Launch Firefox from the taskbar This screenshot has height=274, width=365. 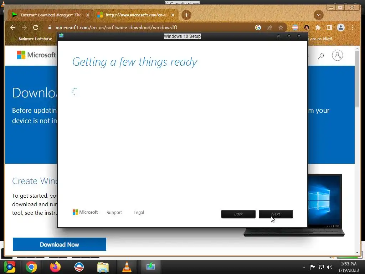[55, 267]
